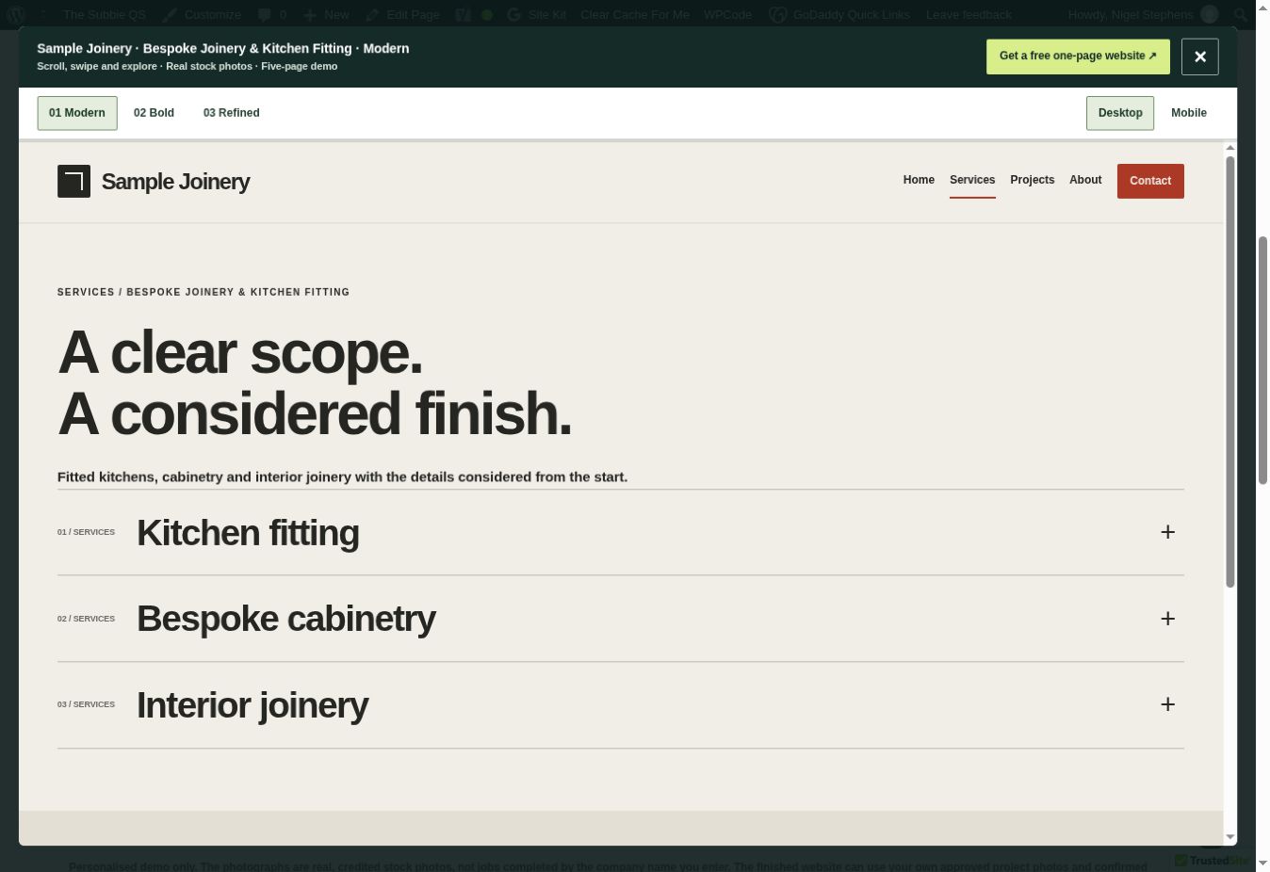Open comments bubble in admin bar
This screenshot has width=1270, height=872.
[272, 14]
